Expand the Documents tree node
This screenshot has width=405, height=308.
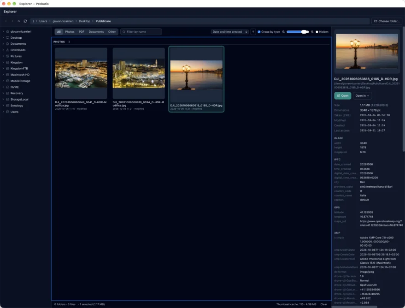pyautogui.click(x=3, y=44)
